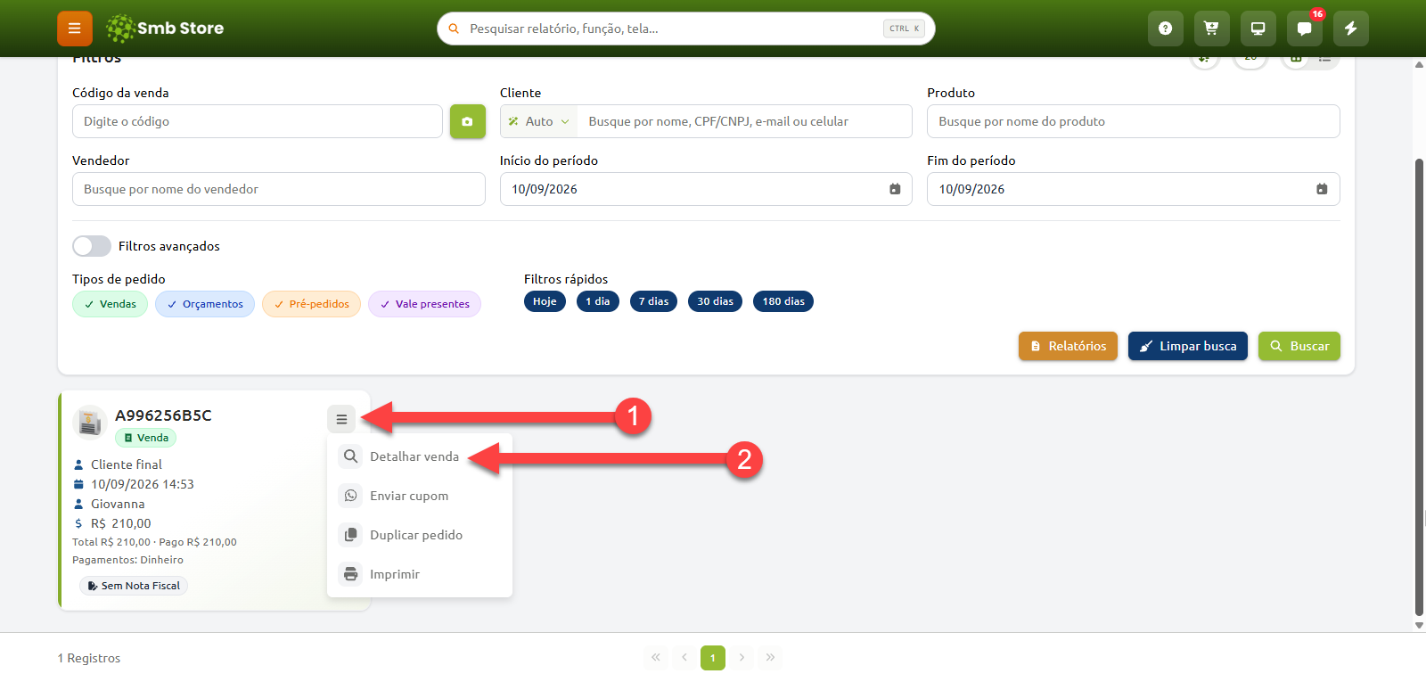Apply the 7 dias quick filter
1426x682 pixels.
coord(653,301)
